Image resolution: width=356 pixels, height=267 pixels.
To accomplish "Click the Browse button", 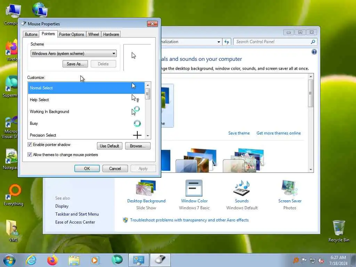I will click(x=138, y=146).
